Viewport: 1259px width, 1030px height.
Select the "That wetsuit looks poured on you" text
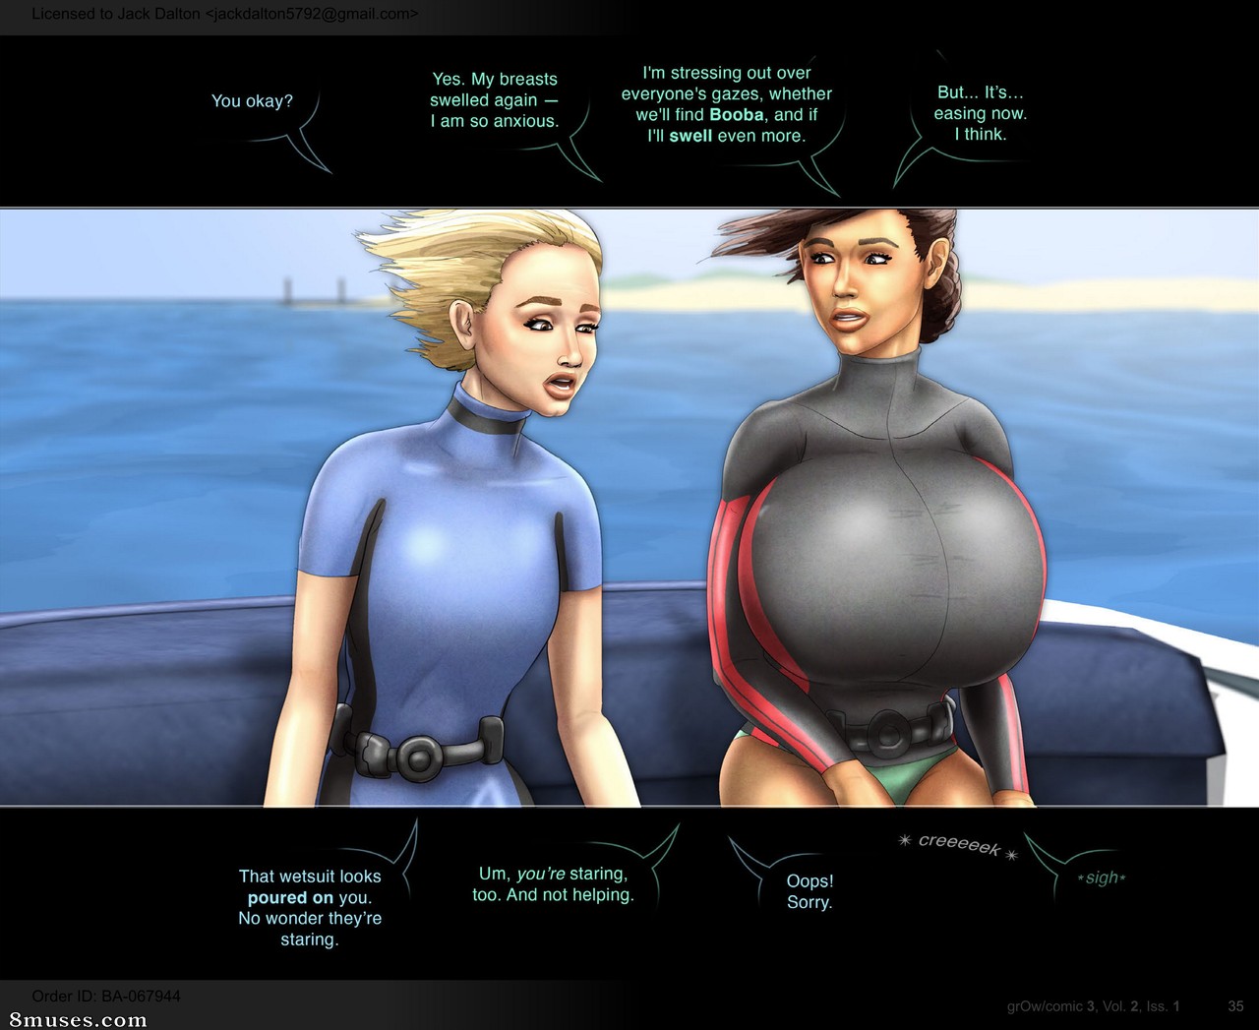(x=310, y=907)
